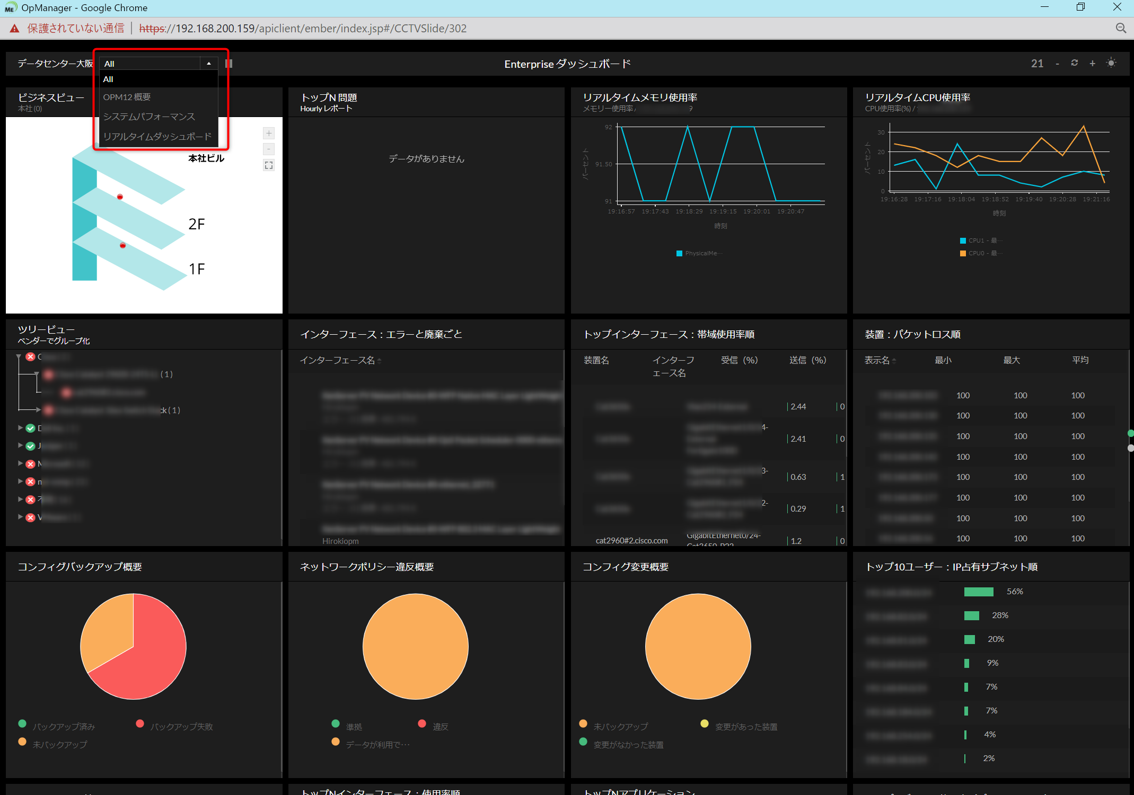This screenshot has height=795, width=1134.
Task: Expand the last vendor node starting with V
Action: [x=20, y=517]
